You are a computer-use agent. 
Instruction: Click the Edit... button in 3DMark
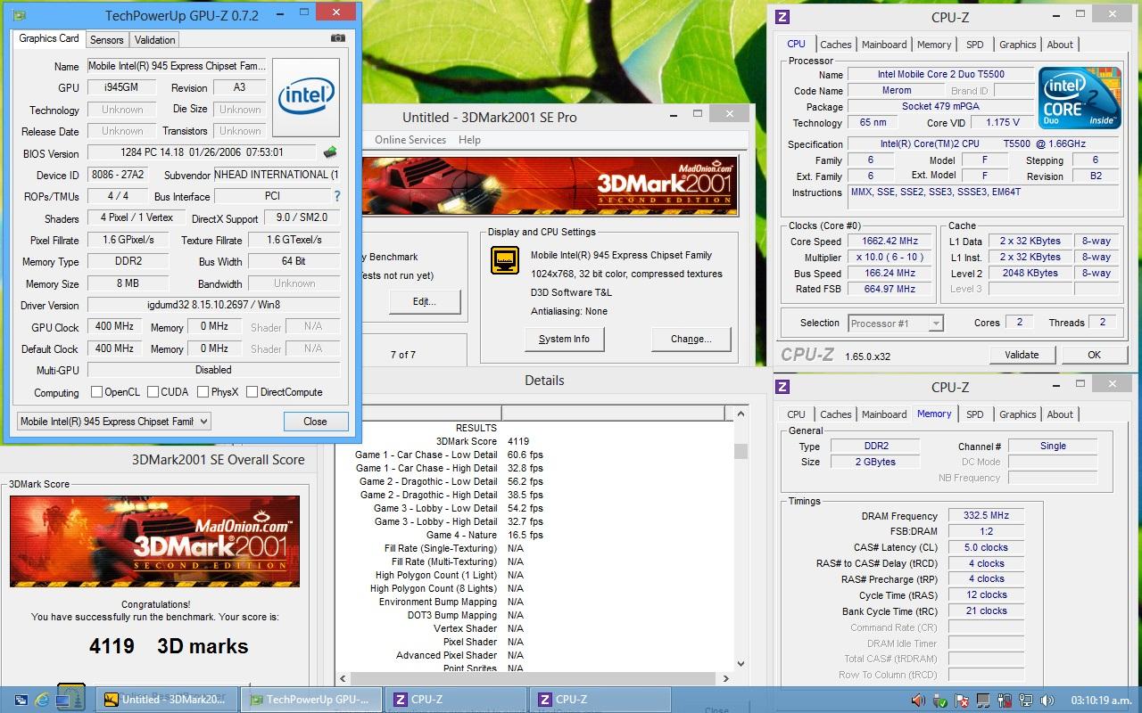click(x=425, y=301)
